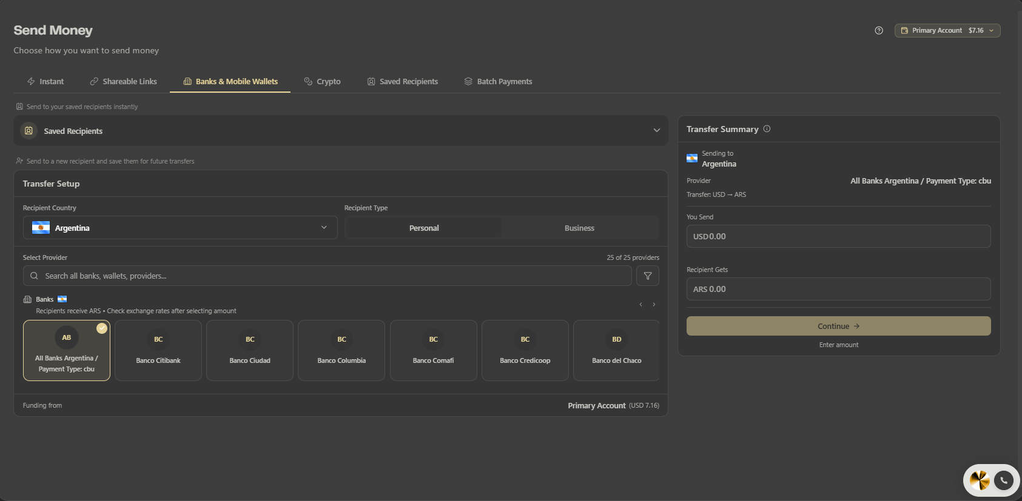Switch to the Crypto tab
The height and width of the screenshot is (501, 1022).
(x=322, y=82)
